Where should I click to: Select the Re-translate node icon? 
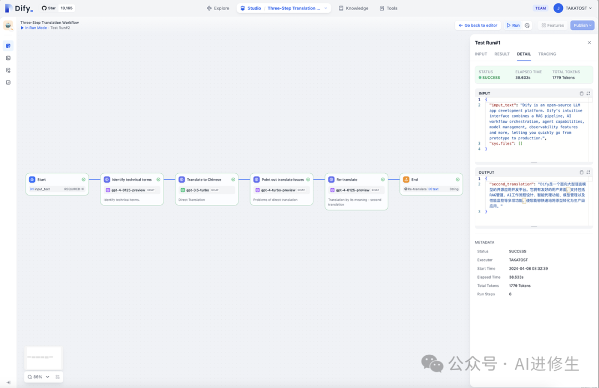[x=332, y=179]
